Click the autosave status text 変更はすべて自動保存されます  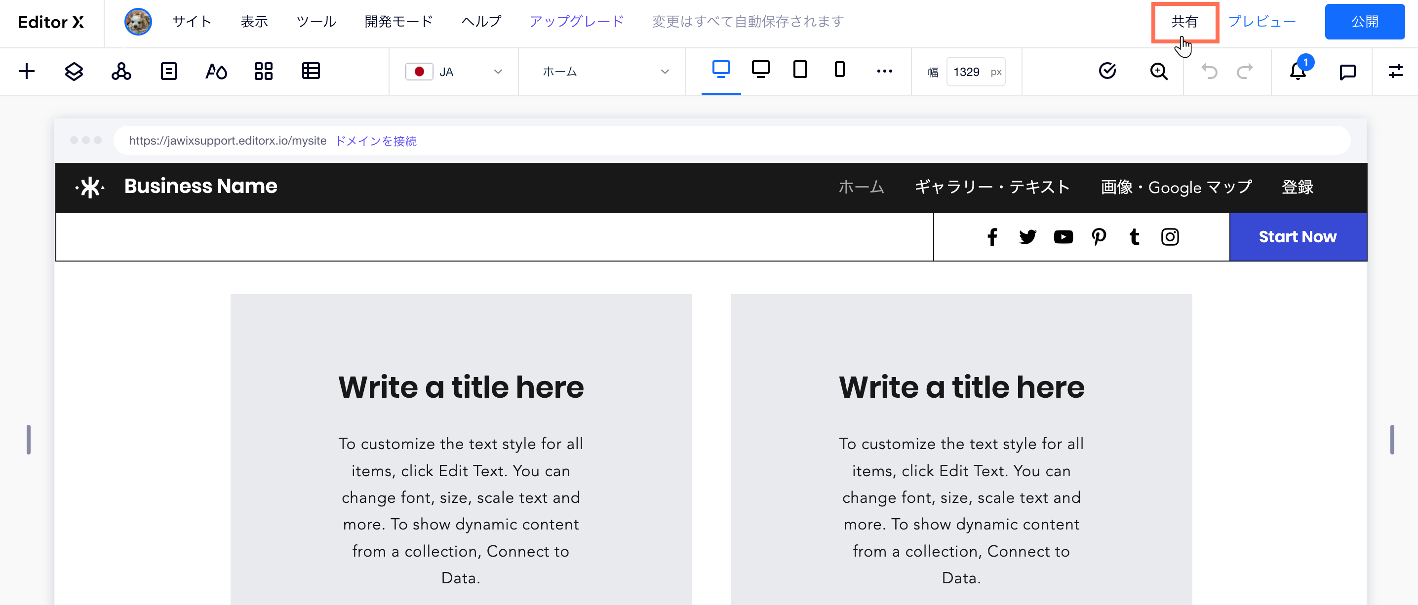[748, 21]
